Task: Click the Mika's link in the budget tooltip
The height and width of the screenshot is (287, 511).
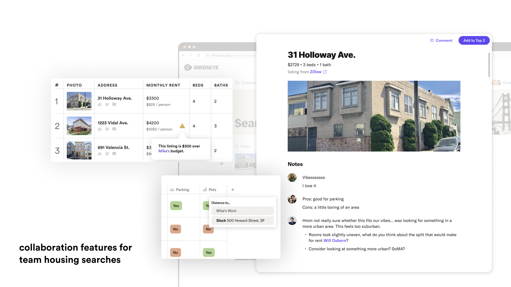Action: (x=164, y=151)
